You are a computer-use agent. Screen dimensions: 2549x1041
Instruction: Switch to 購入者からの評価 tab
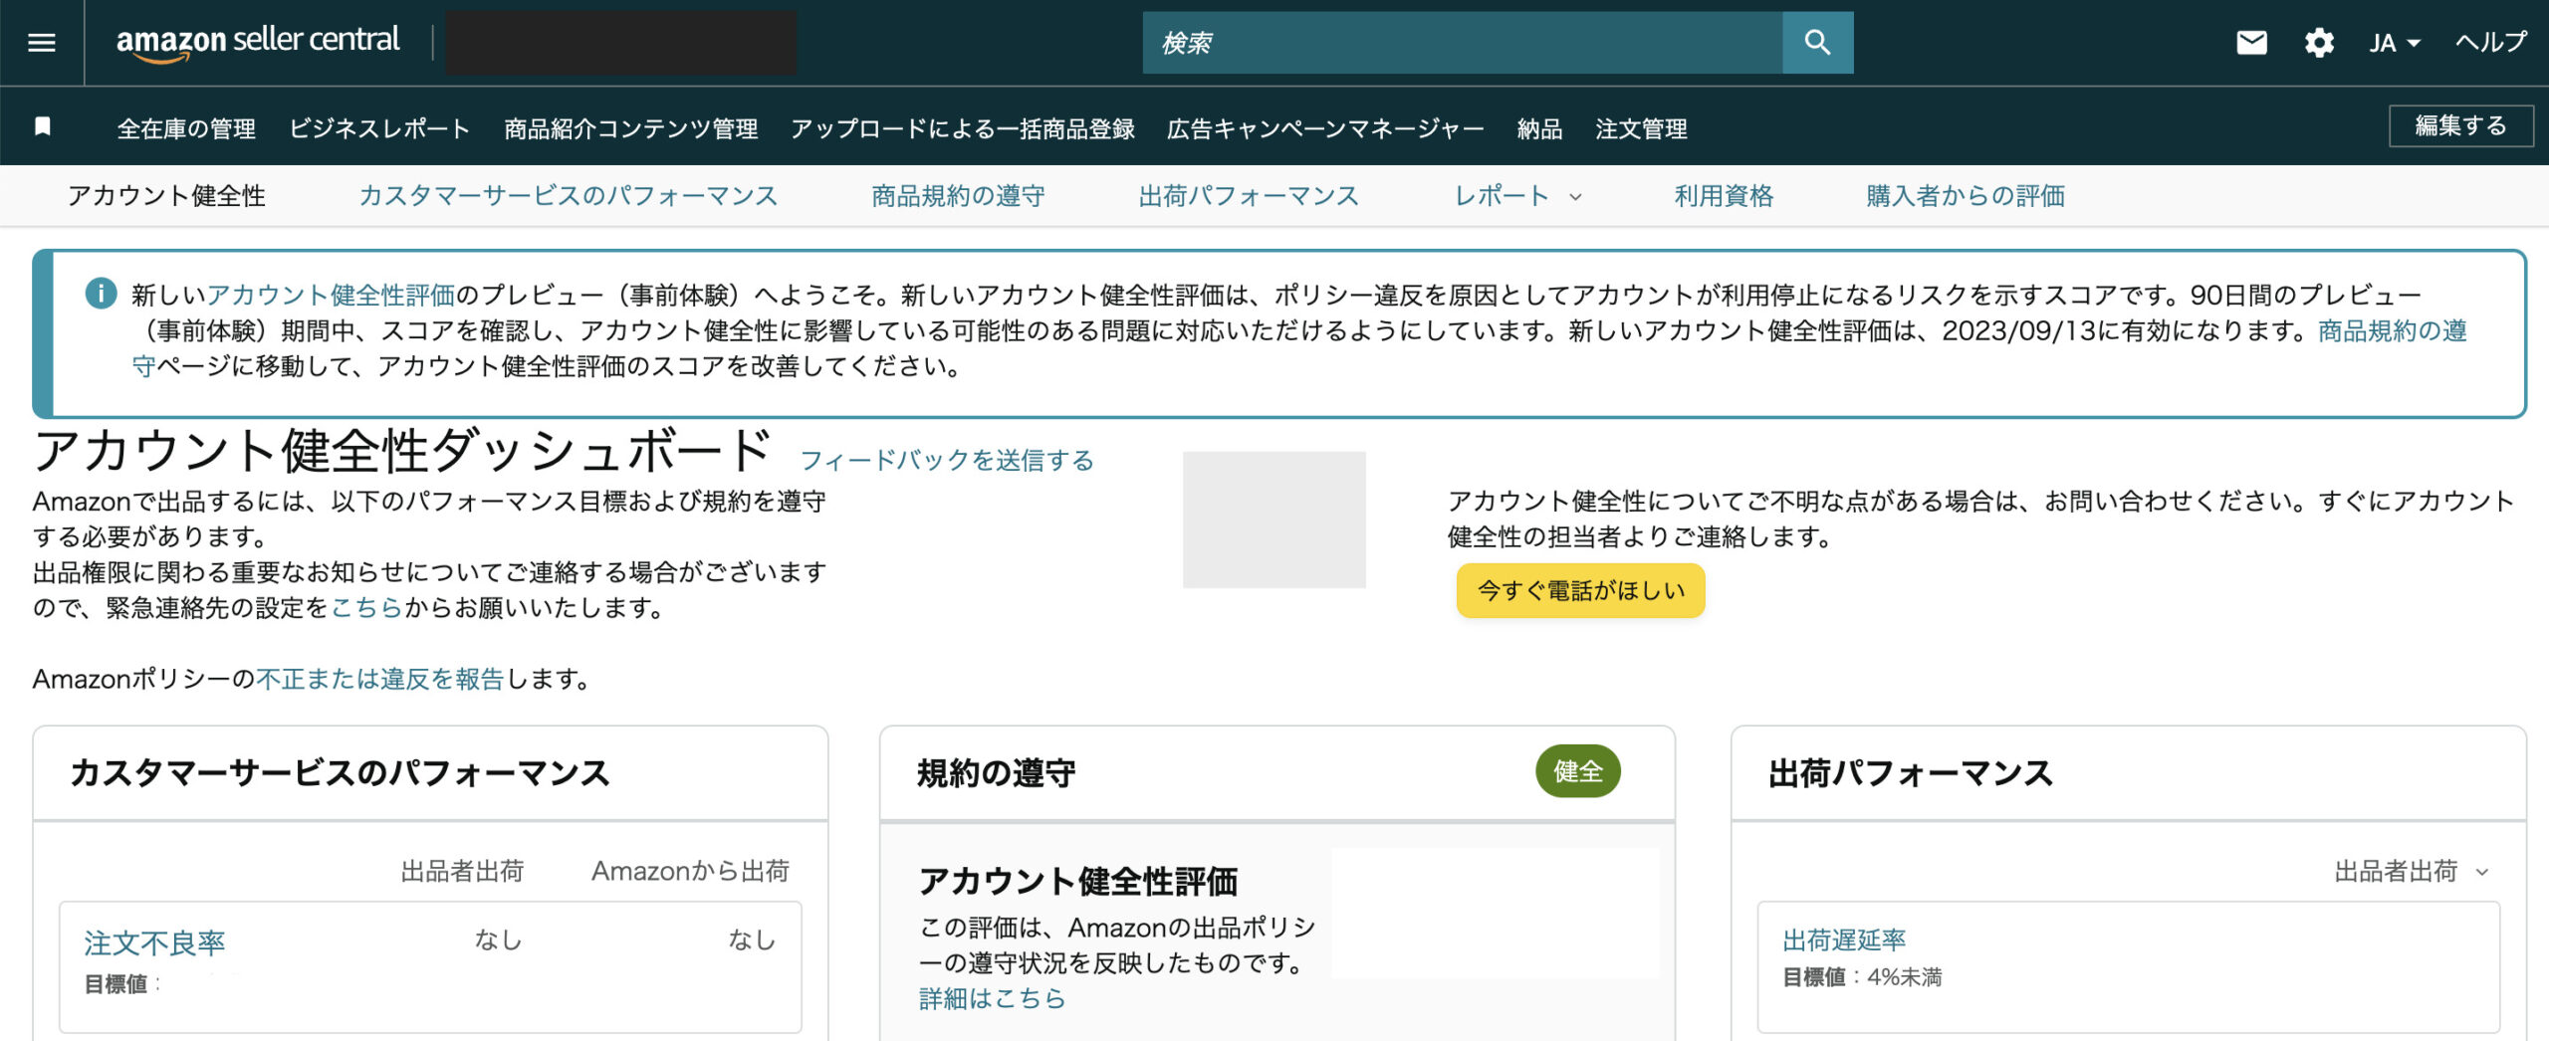point(1966,196)
